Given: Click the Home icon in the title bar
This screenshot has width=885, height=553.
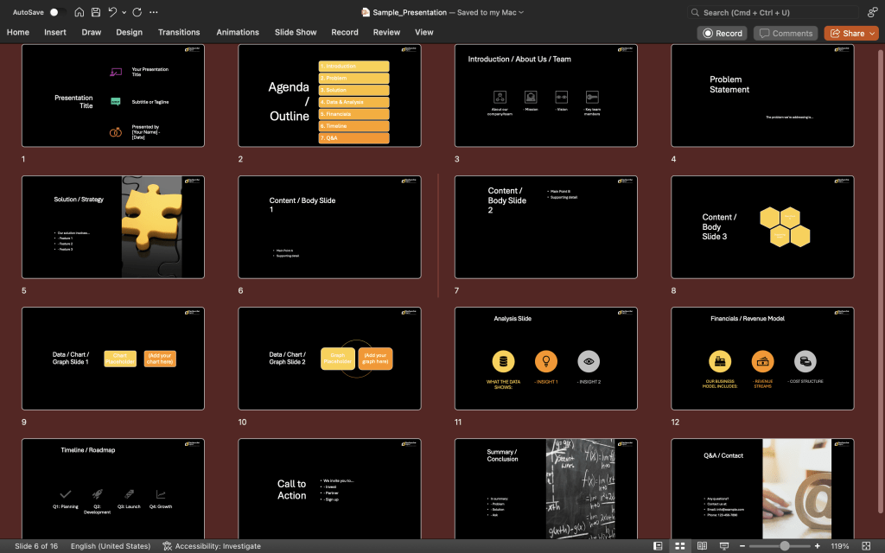Looking at the screenshot, I should coord(80,13).
